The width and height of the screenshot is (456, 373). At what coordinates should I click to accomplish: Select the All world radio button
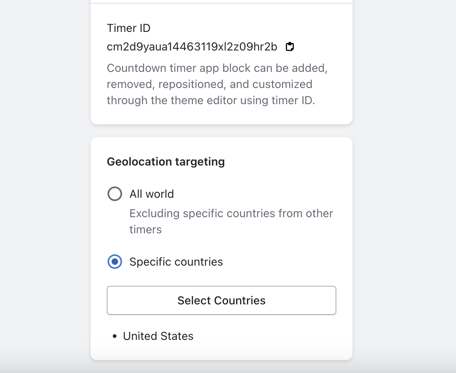pos(115,194)
